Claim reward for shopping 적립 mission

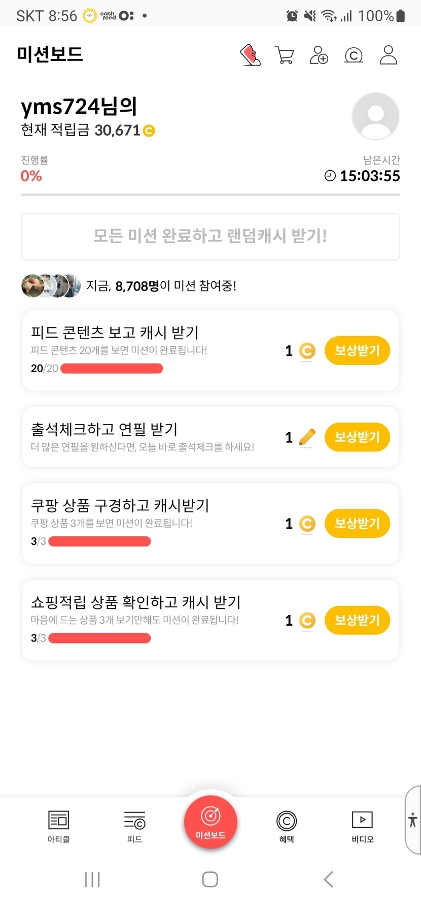pyautogui.click(x=357, y=620)
